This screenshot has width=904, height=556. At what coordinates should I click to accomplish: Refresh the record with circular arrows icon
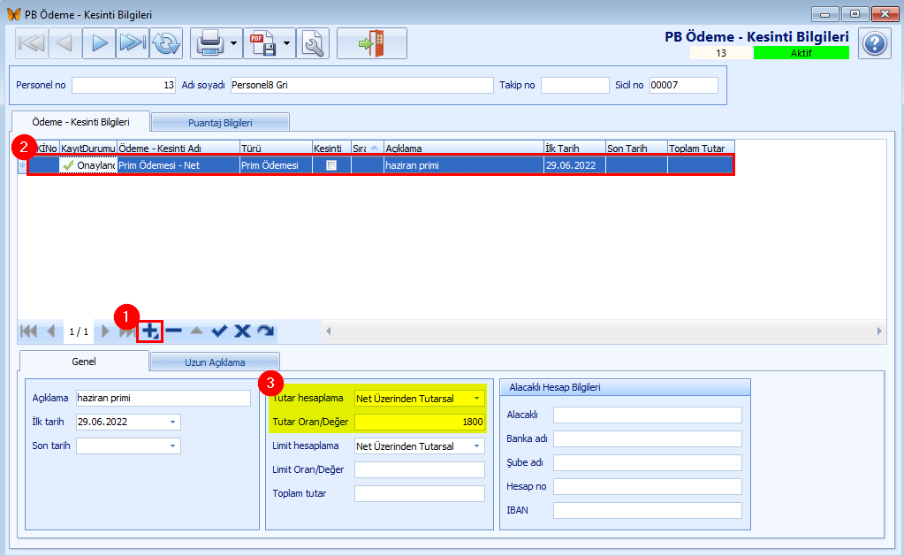(166, 43)
